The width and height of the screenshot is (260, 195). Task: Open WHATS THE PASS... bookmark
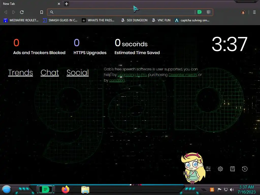98,20
